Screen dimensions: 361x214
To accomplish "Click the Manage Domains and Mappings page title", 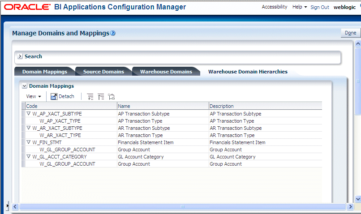I will coord(60,33).
